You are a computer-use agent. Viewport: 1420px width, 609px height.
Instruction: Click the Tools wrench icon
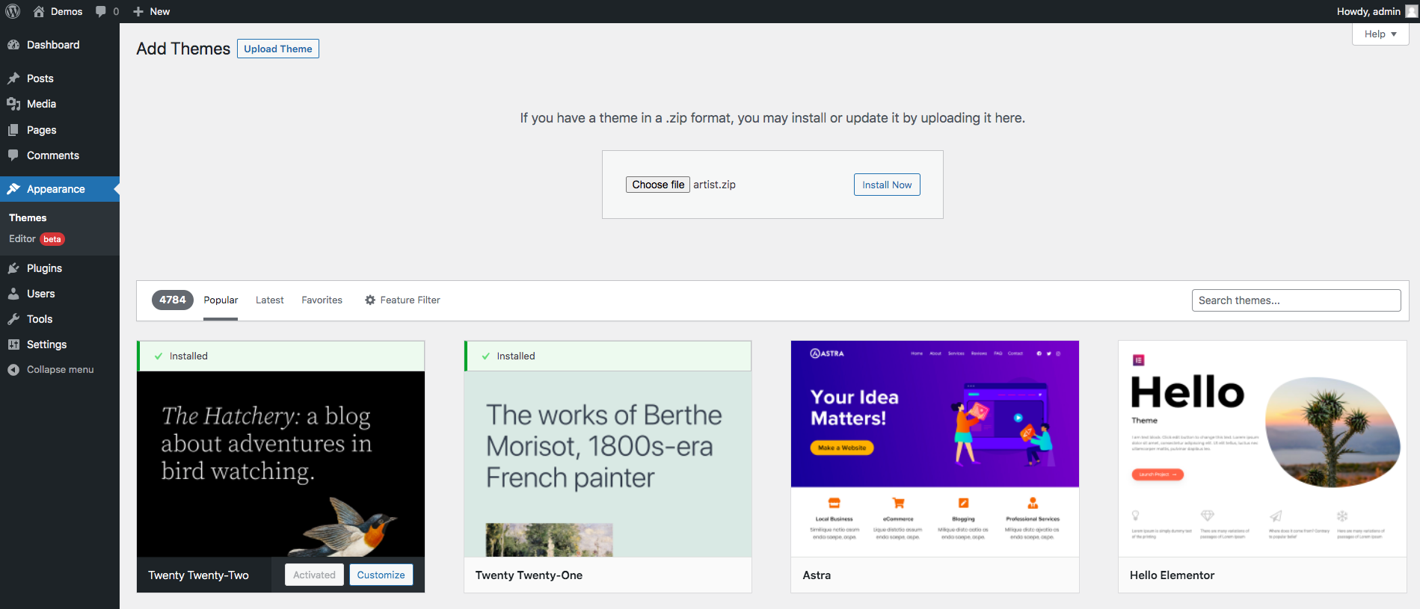click(13, 319)
